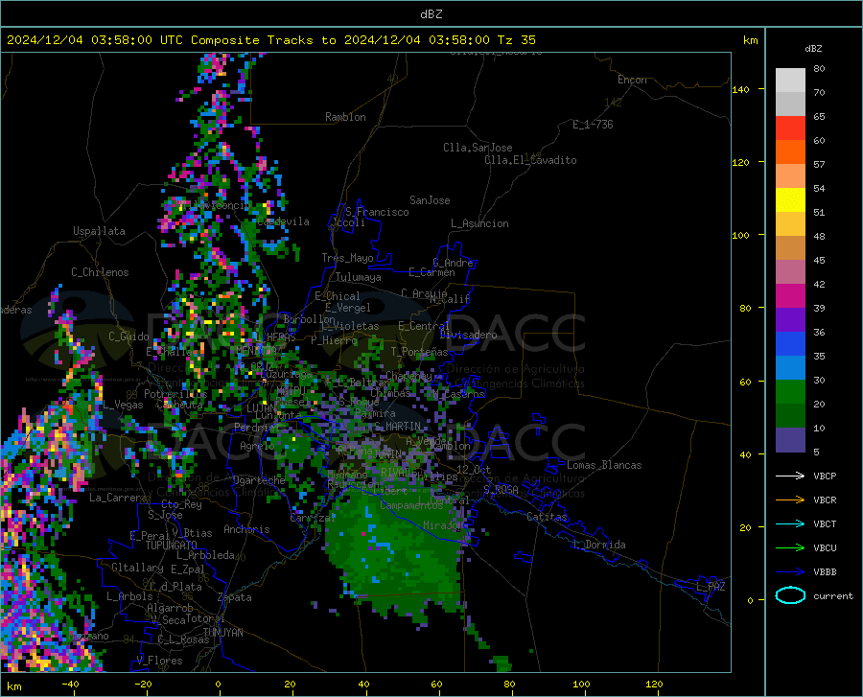Click the Catitas label
The width and height of the screenshot is (863, 697).
(547, 517)
